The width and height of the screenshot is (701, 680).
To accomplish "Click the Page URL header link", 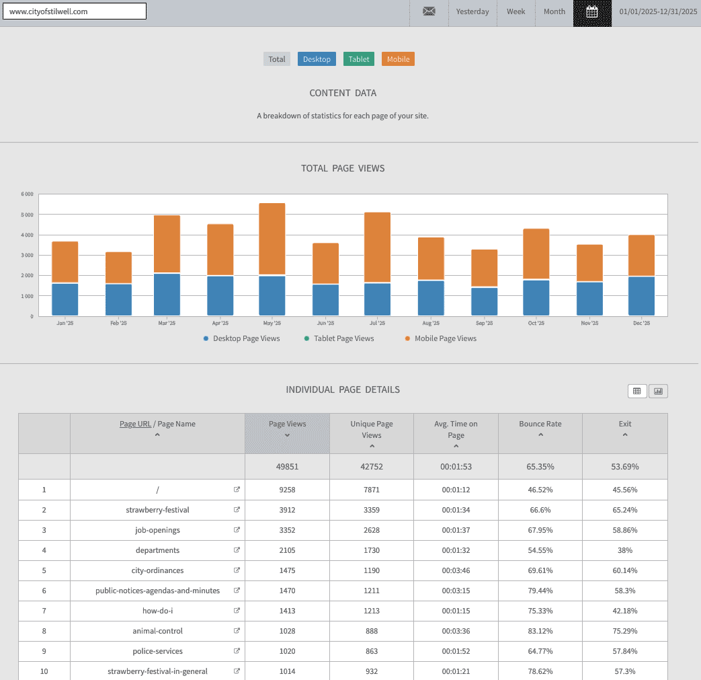I will click(135, 424).
